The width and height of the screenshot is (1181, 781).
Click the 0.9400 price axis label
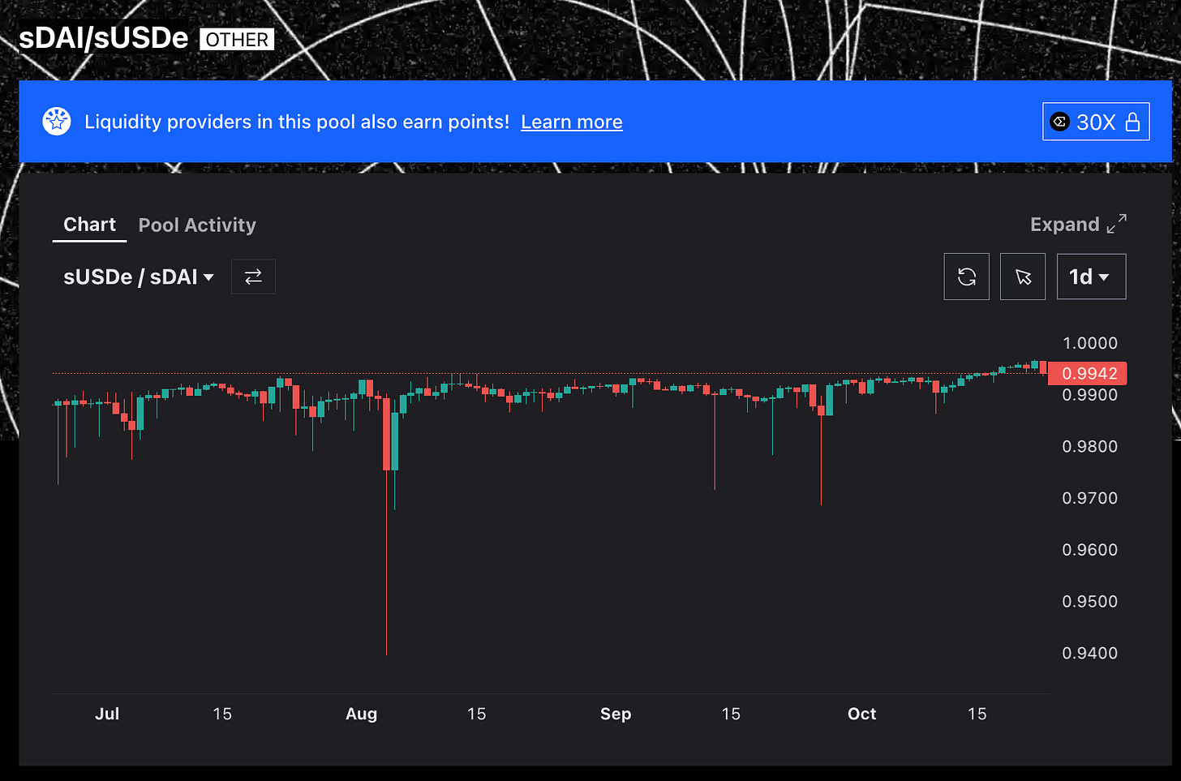point(1089,653)
